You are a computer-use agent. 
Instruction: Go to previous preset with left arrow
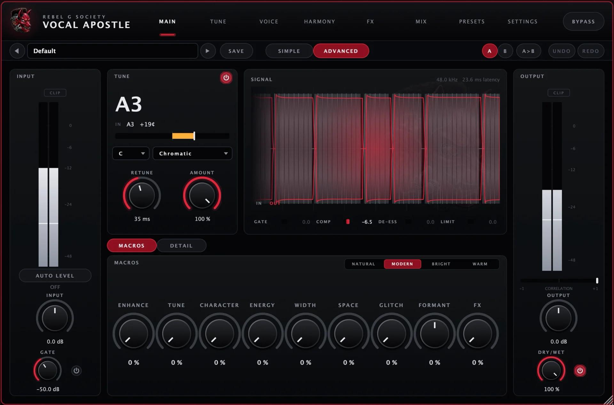[x=17, y=51]
